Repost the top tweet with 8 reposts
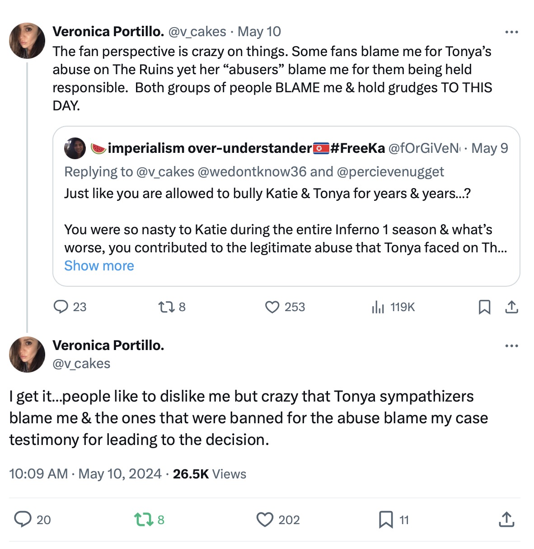This screenshot has width=534, height=549. [166, 307]
